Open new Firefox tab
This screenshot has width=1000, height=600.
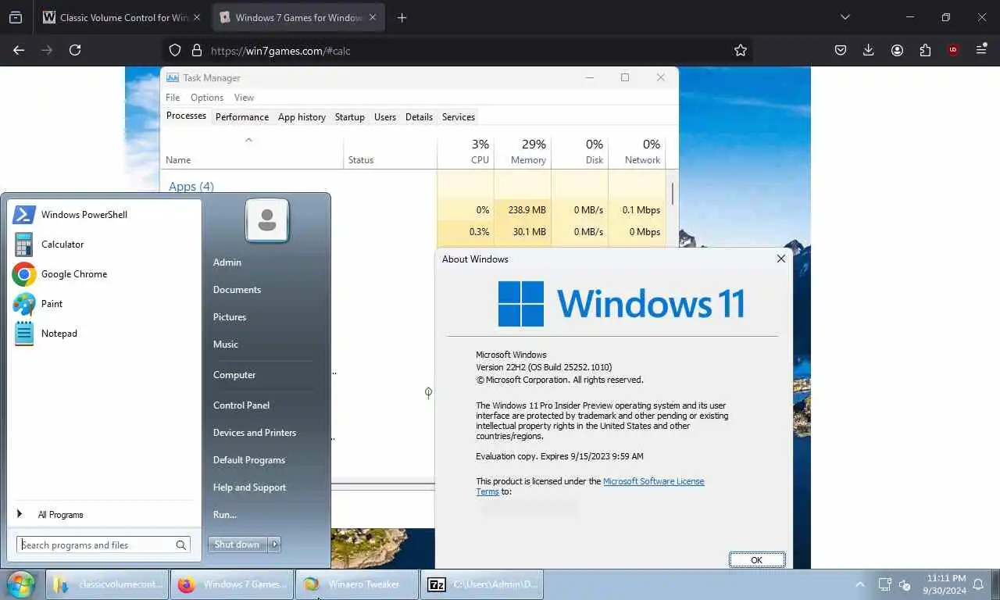click(402, 17)
